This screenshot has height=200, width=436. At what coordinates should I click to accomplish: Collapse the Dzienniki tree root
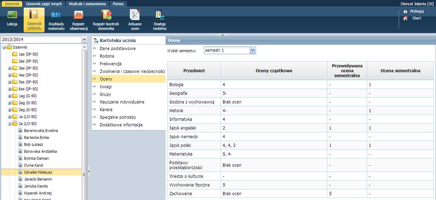pos(4,48)
